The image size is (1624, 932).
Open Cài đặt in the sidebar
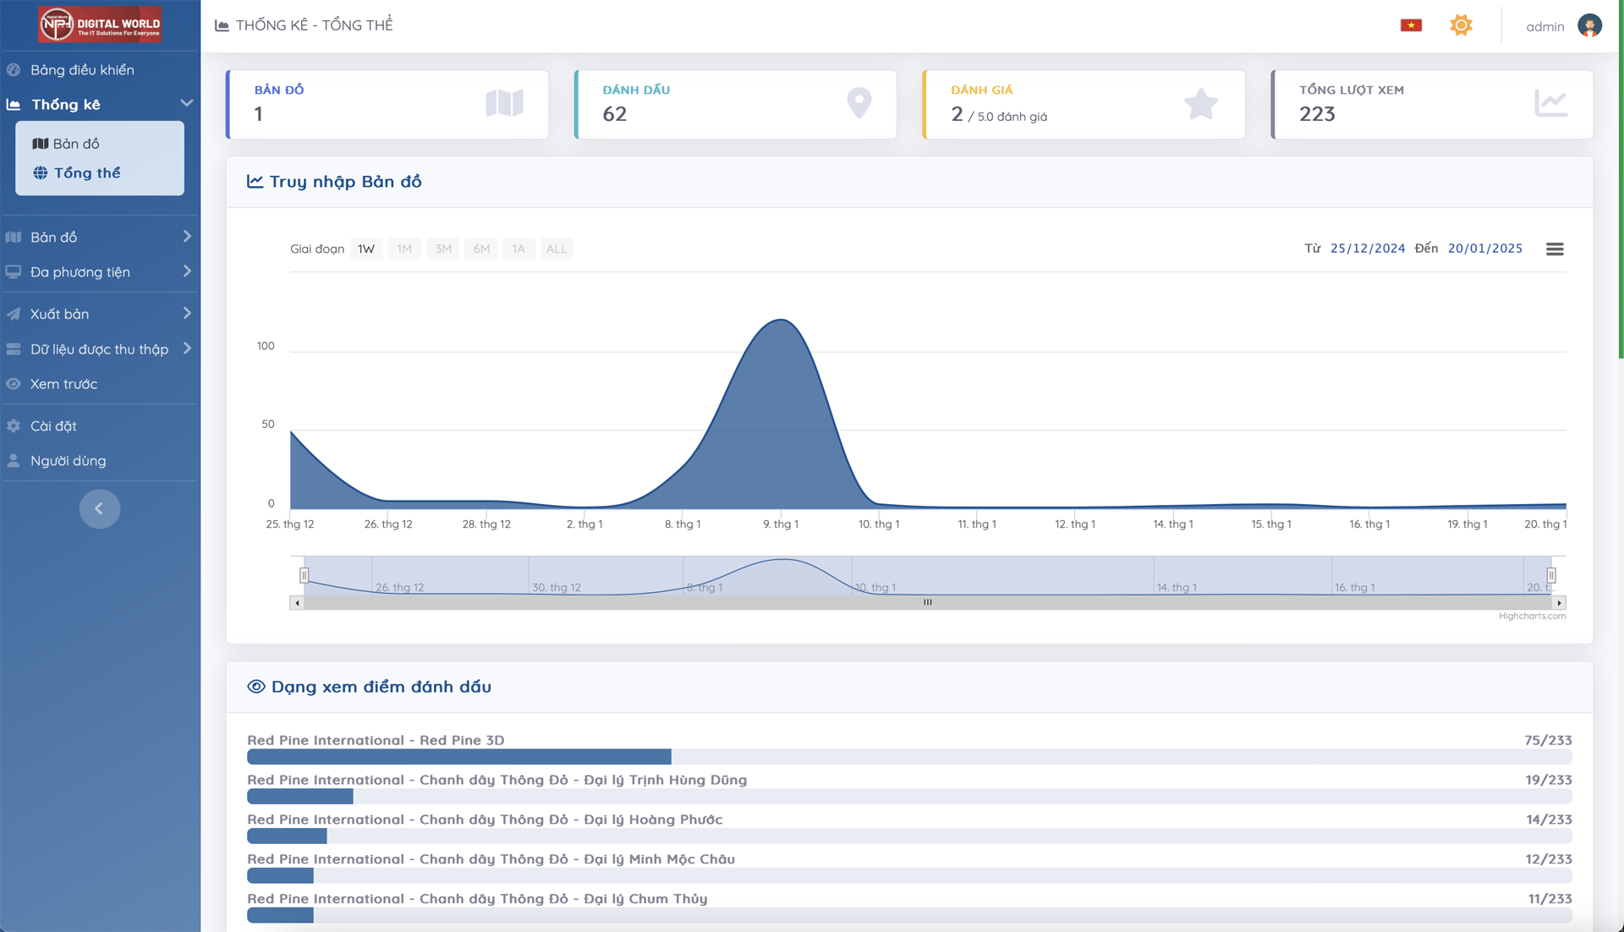(53, 425)
